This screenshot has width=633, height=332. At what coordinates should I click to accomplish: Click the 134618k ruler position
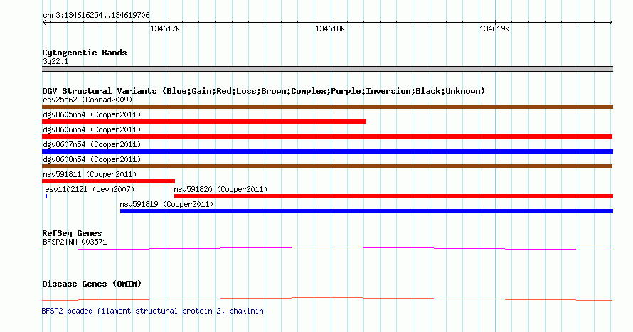click(330, 29)
